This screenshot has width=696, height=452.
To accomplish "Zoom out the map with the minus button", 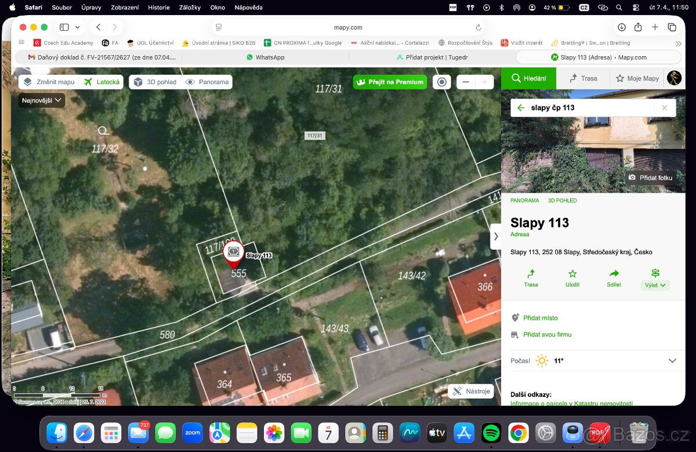I will tap(466, 82).
